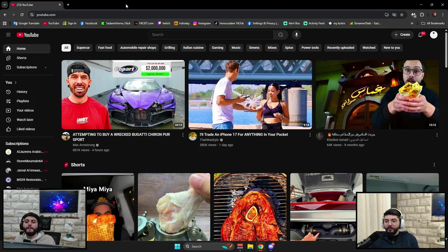
Task: Expand the You section chevron
Action: coord(16,83)
